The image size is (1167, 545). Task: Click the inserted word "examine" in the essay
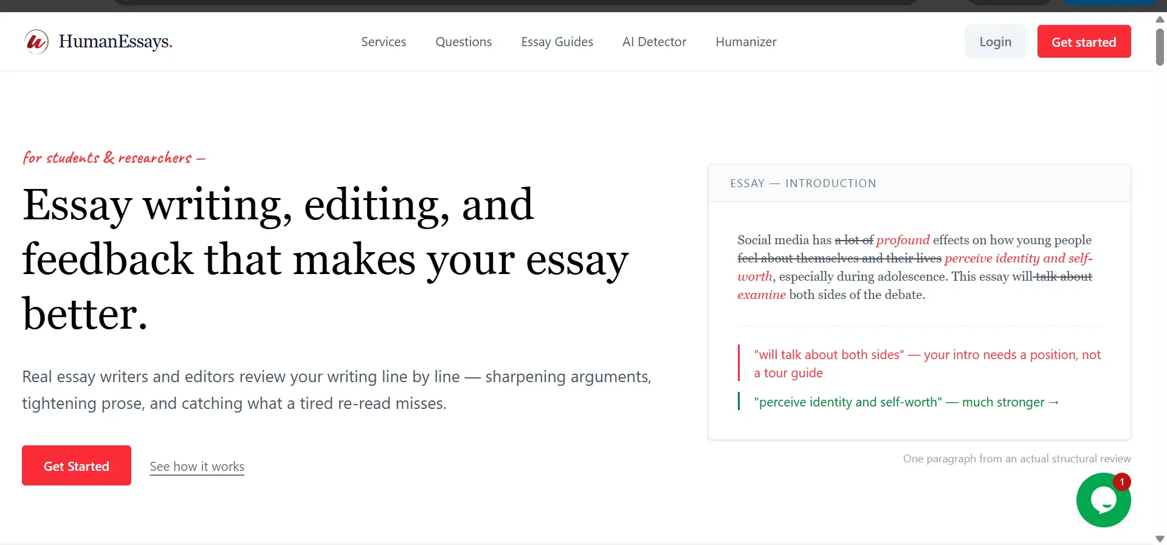tap(762, 295)
